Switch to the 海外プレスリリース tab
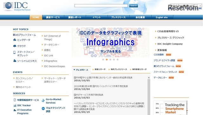 click(118, 70)
